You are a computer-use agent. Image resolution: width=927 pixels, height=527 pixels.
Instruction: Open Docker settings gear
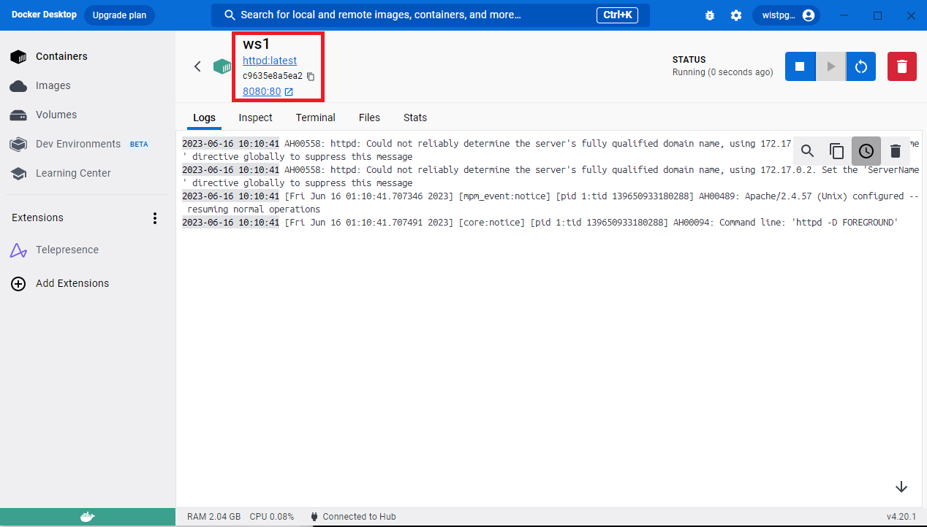(x=736, y=15)
